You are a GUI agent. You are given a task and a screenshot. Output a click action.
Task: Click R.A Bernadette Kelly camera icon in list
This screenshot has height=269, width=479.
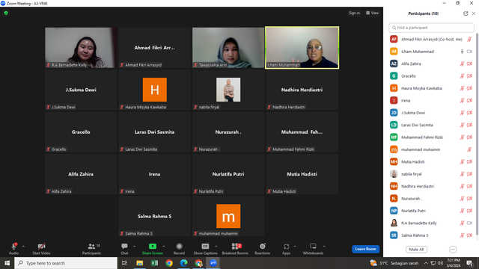469,223
